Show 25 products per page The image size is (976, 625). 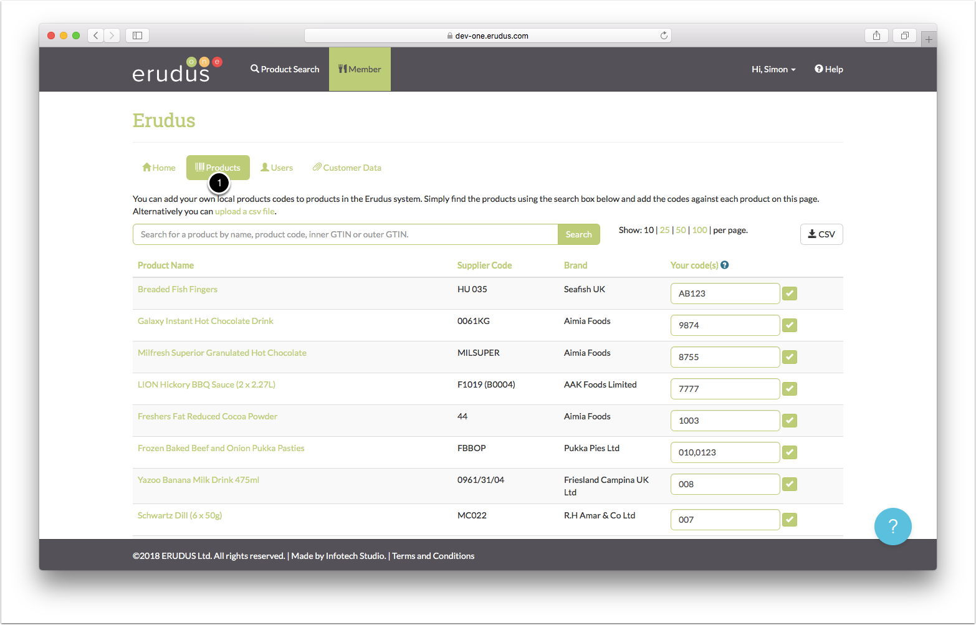click(x=665, y=230)
